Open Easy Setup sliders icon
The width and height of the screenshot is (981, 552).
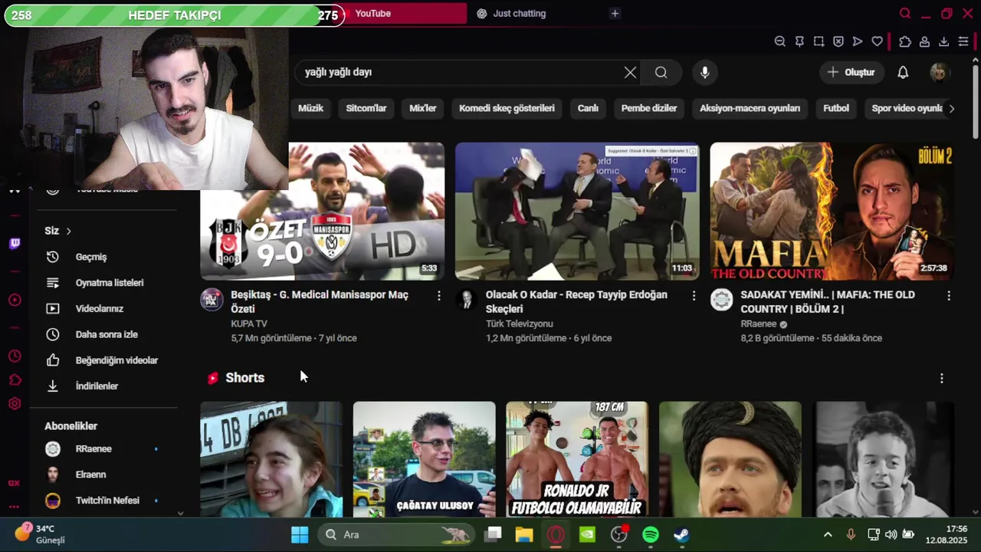pyautogui.click(x=963, y=41)
